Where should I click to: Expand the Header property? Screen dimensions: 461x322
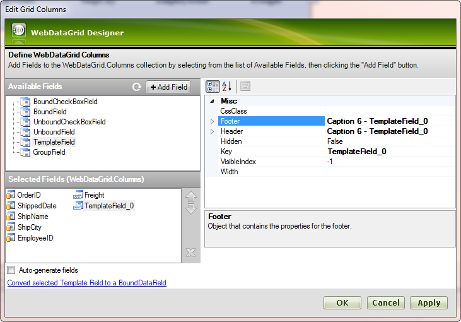coord(213,131)
